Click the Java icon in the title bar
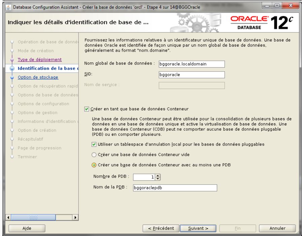Screen dimensions: 302x236 [8, 7]
